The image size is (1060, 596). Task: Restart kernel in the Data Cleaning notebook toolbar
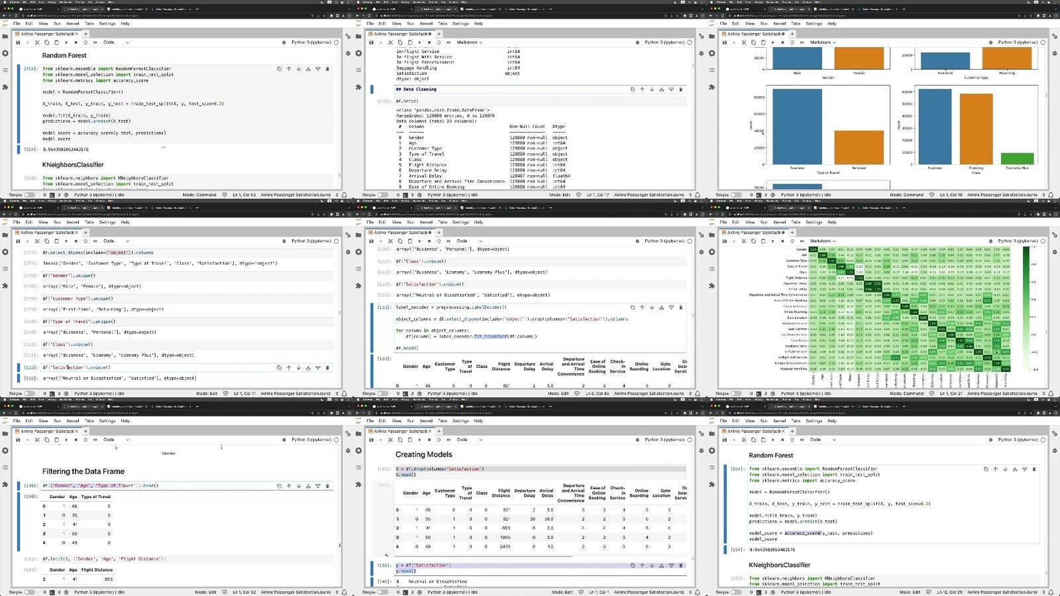[x=439, y=42]
